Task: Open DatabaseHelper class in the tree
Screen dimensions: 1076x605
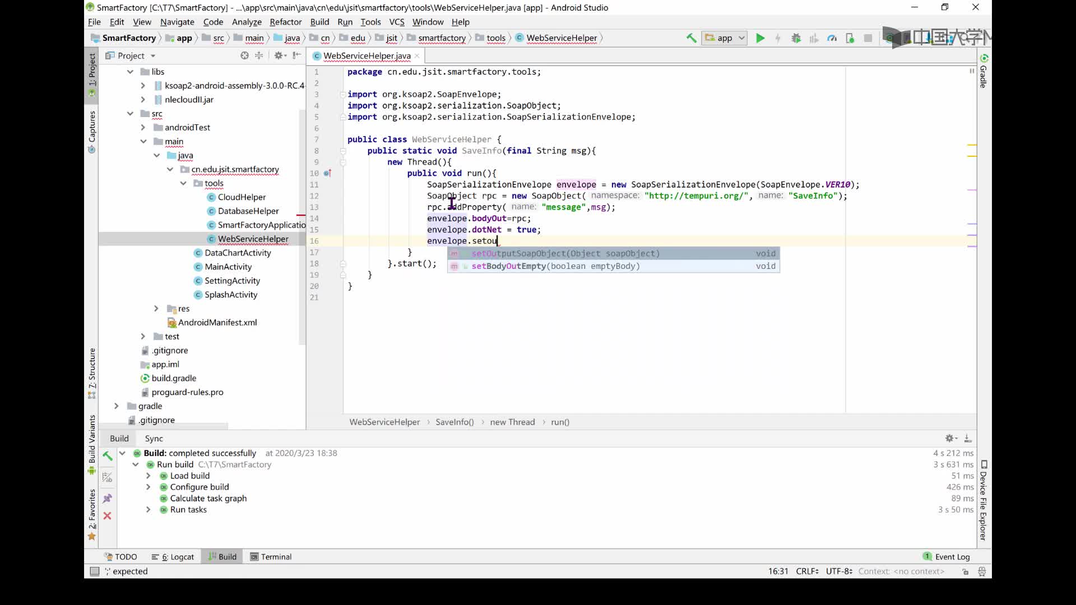Action: pos(248,211)
